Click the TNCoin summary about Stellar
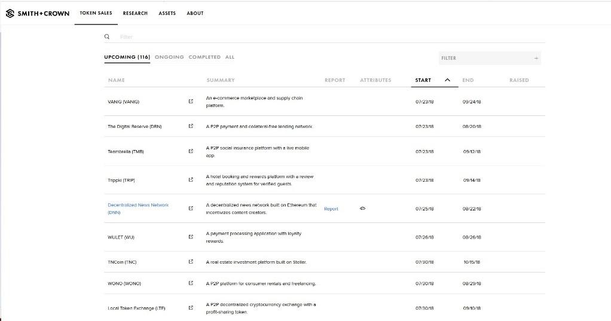This screenshot has width=611, height=321. 256,262
